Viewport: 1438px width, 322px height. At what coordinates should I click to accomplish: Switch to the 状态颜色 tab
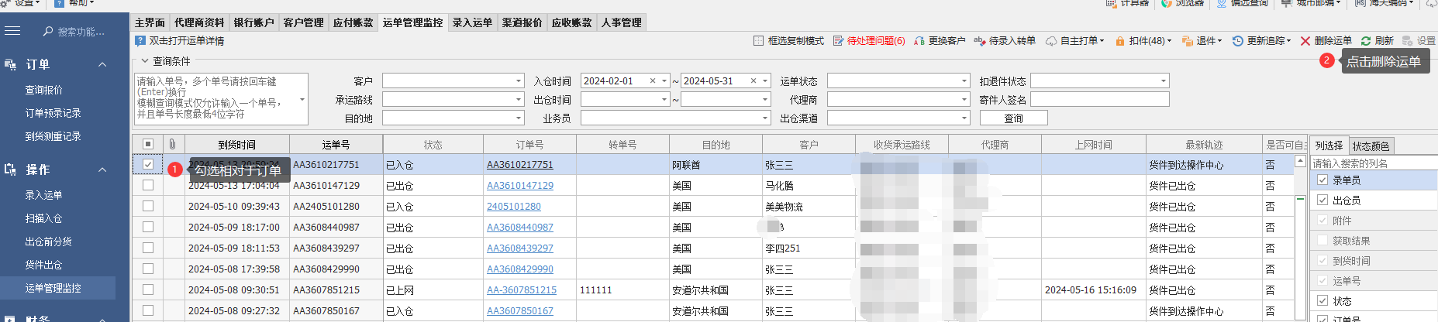pyautogui.click(x=1371, y=146)
